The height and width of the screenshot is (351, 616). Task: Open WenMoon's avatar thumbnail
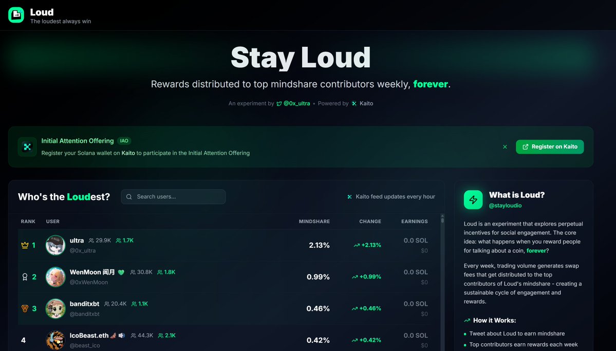click(x=55, y=276)
